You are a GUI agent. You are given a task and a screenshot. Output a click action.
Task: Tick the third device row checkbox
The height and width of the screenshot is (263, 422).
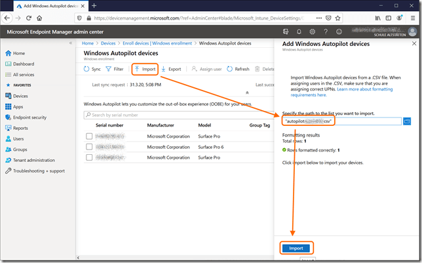(x=89, y=157)
